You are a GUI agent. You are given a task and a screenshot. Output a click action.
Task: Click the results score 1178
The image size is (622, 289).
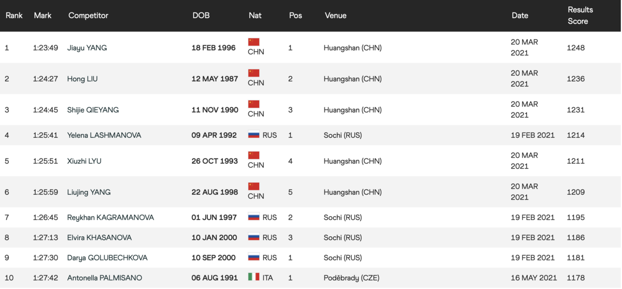pyautogui.click(x=576, y=278)
